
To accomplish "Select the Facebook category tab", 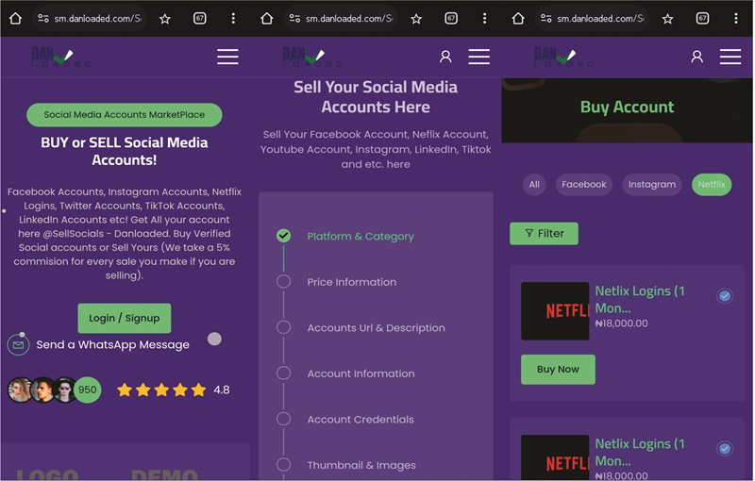I will (x=584, y=184).
